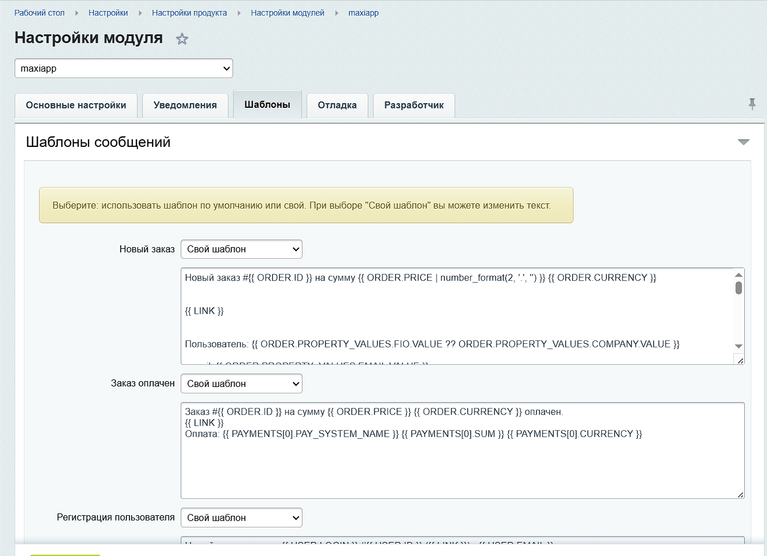Collapse the Шаблоны сообщений section arrow
767x556 pixels.
coord(743,142)
